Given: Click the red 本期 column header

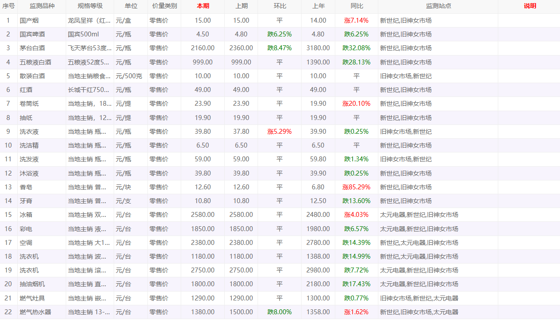Looking at the screenshot, I should coord(203,6).
